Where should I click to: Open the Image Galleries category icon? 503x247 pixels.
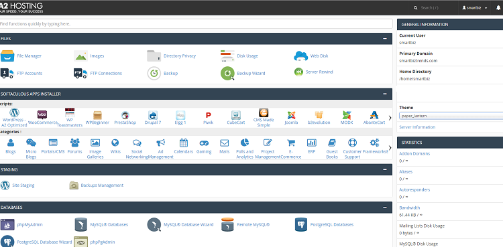(x=95, y=143)
